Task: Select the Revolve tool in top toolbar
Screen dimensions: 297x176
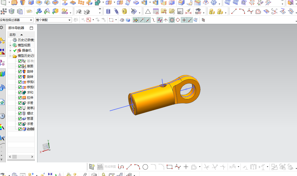Action: [23, 2]
